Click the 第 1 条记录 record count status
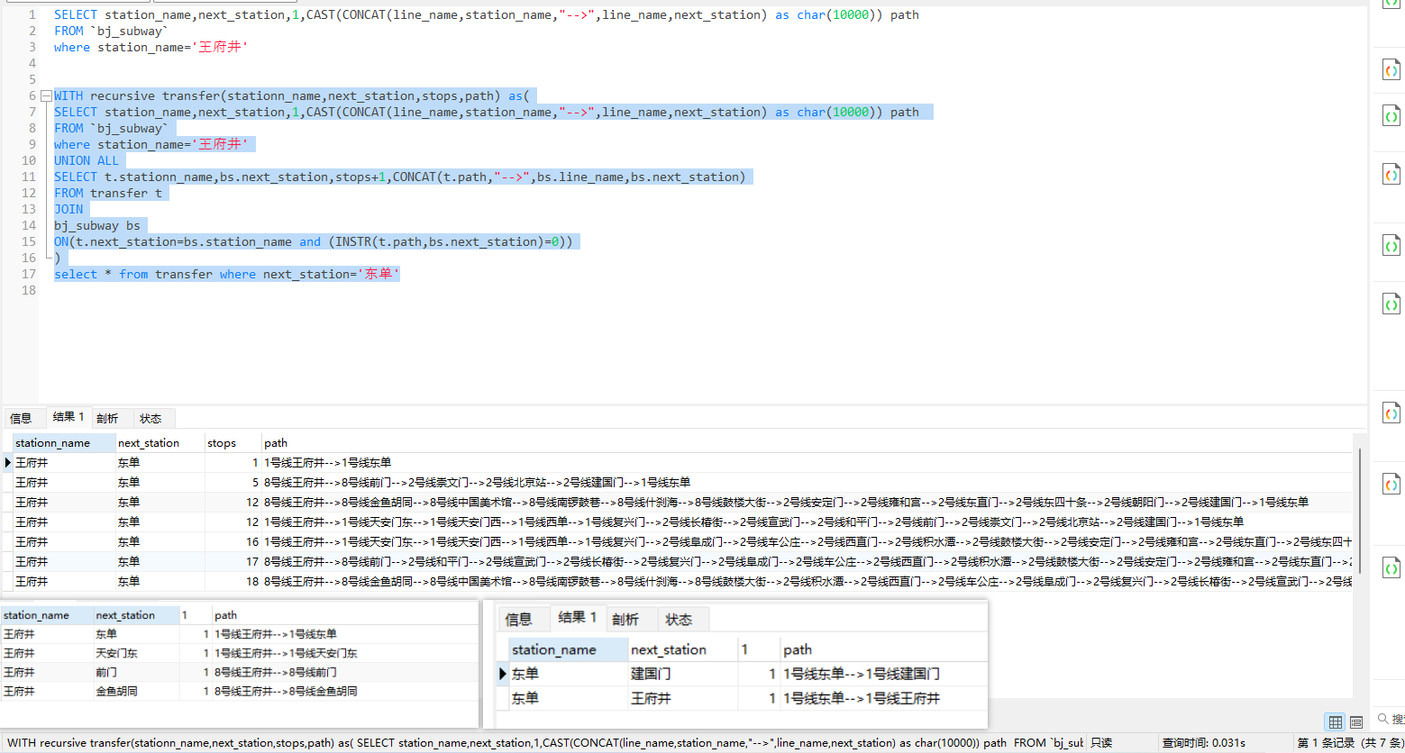The width and height of the screenshot is (1405, 753). (x=1349, y=743)
